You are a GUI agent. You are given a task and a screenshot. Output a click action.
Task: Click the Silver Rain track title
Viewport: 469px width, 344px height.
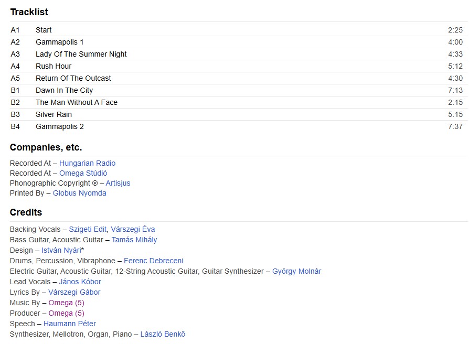(x=54, y=114)
